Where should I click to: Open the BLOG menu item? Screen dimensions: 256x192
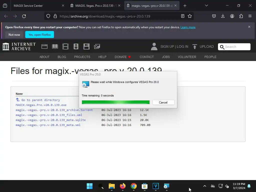point(62,57)
